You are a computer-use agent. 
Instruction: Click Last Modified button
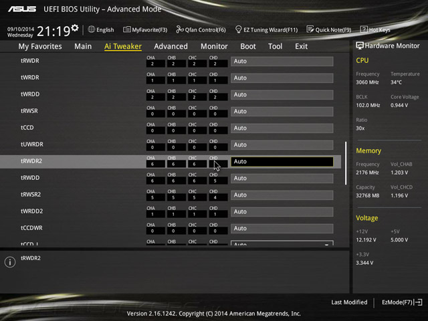point(349,302)
